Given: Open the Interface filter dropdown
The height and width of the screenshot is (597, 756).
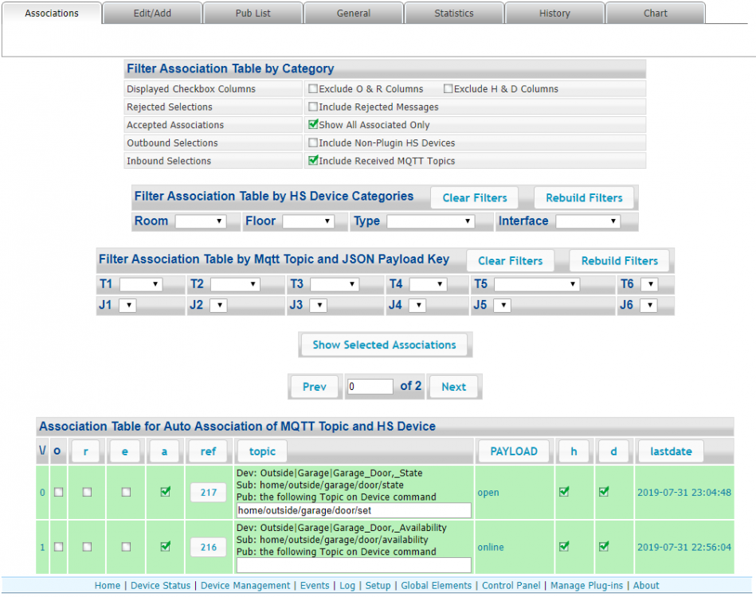Looking at the screenshot, I should coord(587,221).
